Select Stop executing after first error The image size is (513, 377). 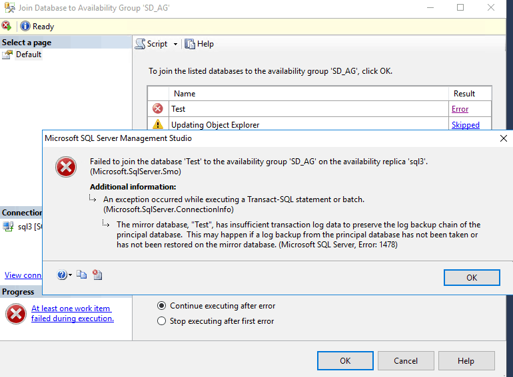(x=215, y=321)
